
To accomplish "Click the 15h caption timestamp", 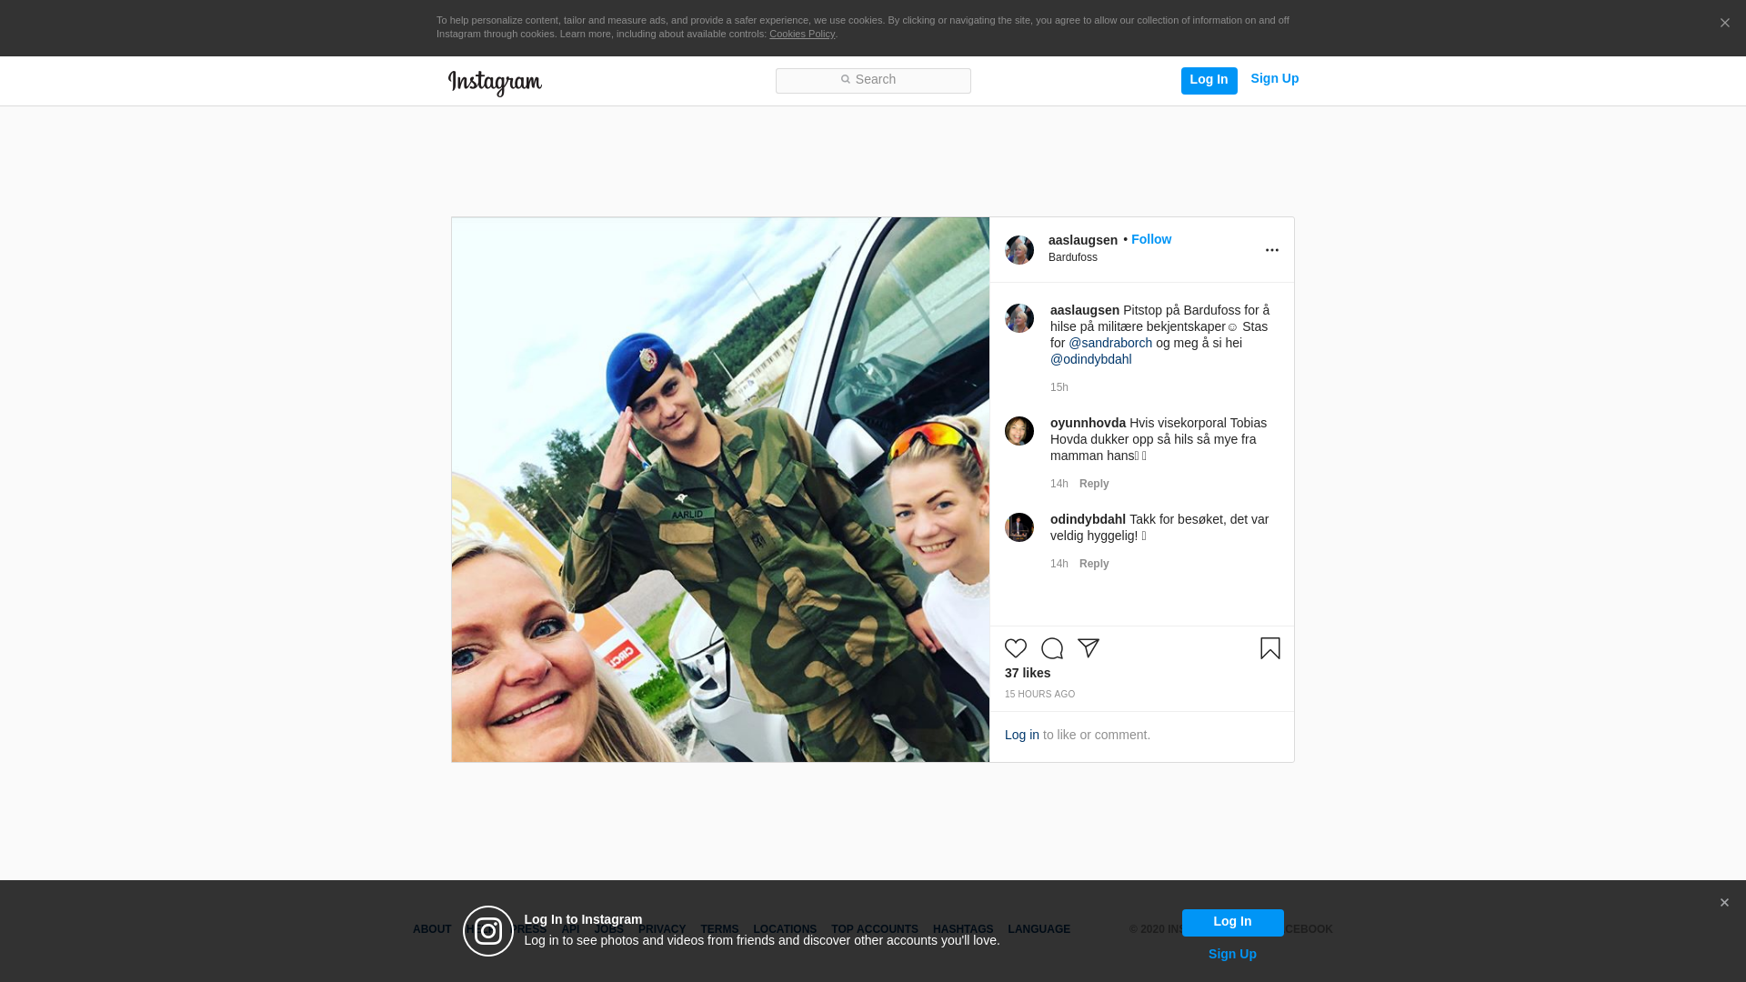I will [1059, 387].
